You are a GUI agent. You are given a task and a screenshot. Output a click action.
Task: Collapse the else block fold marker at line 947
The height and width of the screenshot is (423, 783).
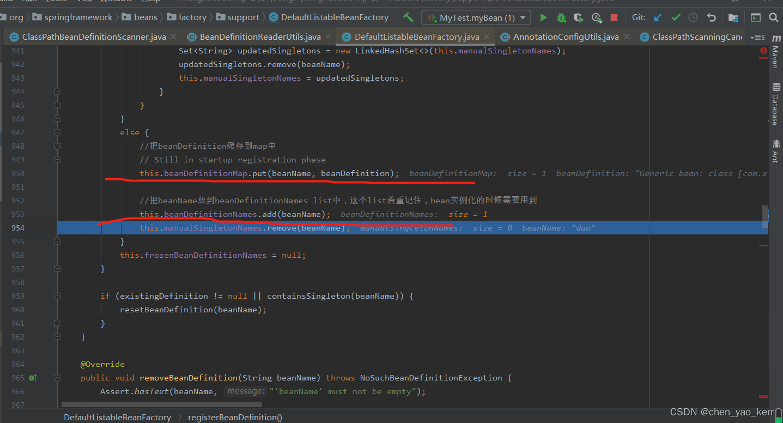tap(57, 132)
